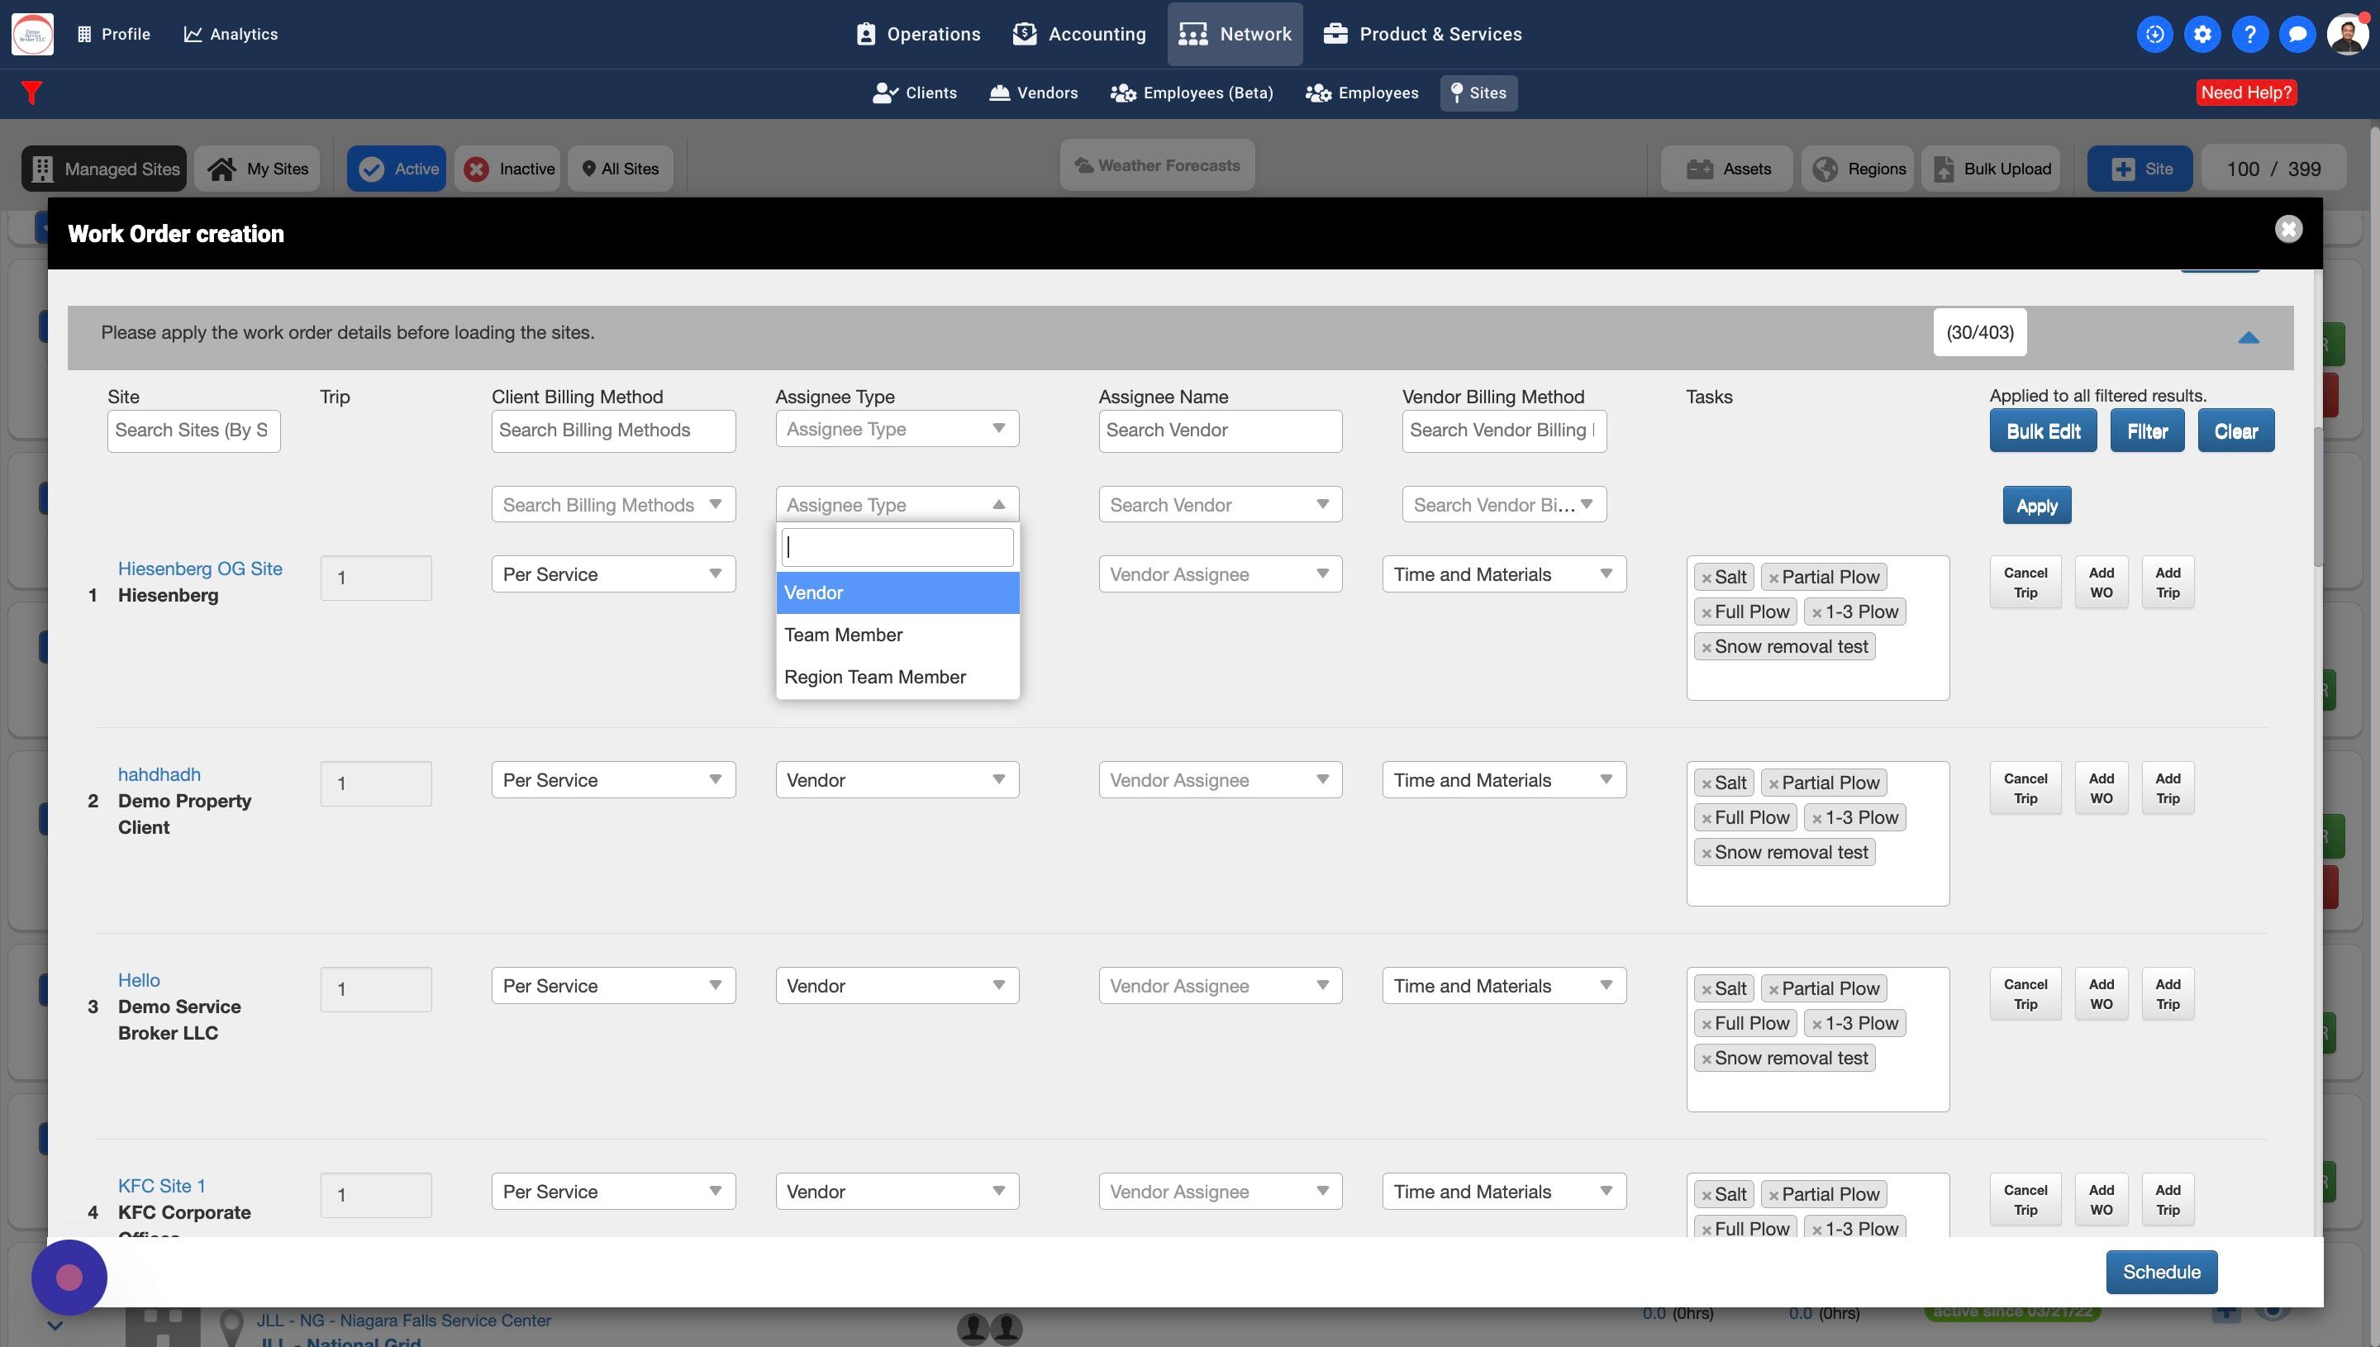Remove the Salt task tag on Hiesenberg row
The image size is (2380, 1347).
[1706, 578]
